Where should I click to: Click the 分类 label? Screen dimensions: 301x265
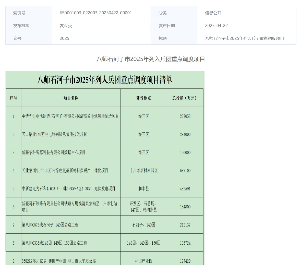coord(162,13)
